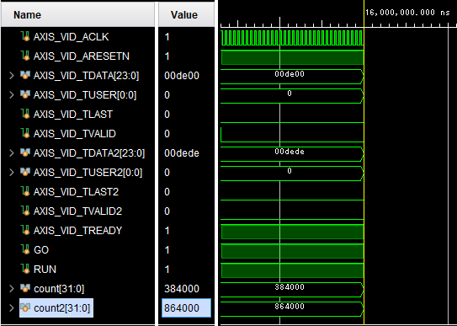Click the 00dede value cell

click(182, 153)
